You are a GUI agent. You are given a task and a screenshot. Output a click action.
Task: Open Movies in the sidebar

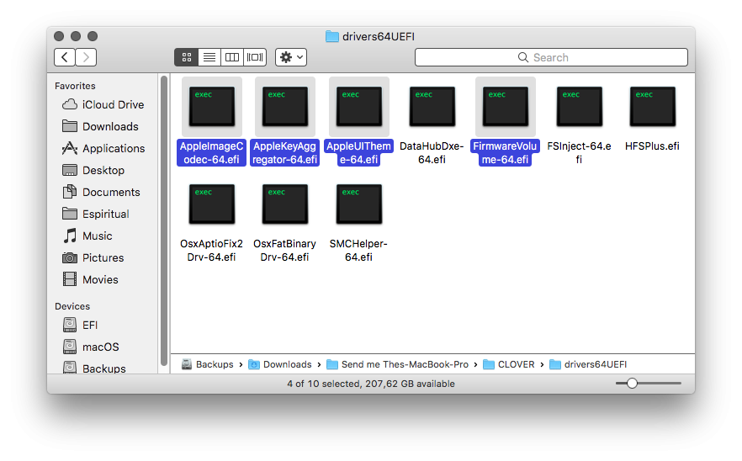point(90,279)
